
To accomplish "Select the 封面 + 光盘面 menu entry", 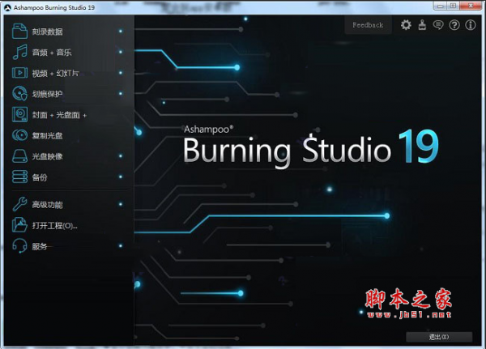I will coord(69,114).
